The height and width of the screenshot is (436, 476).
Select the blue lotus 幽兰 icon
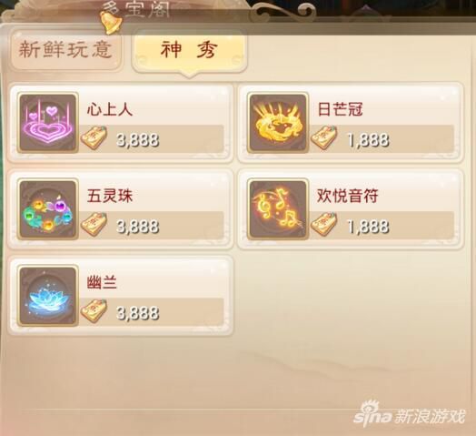click(x=47, y=296)
